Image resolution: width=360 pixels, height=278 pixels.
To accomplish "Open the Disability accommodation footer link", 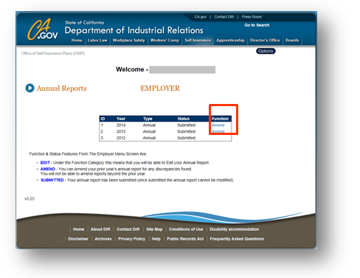I will 234,229.
